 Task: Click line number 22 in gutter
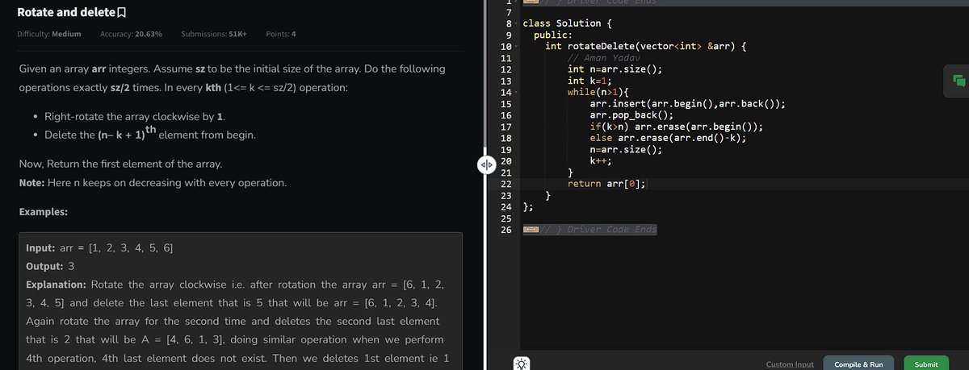(x=508, y=184)
